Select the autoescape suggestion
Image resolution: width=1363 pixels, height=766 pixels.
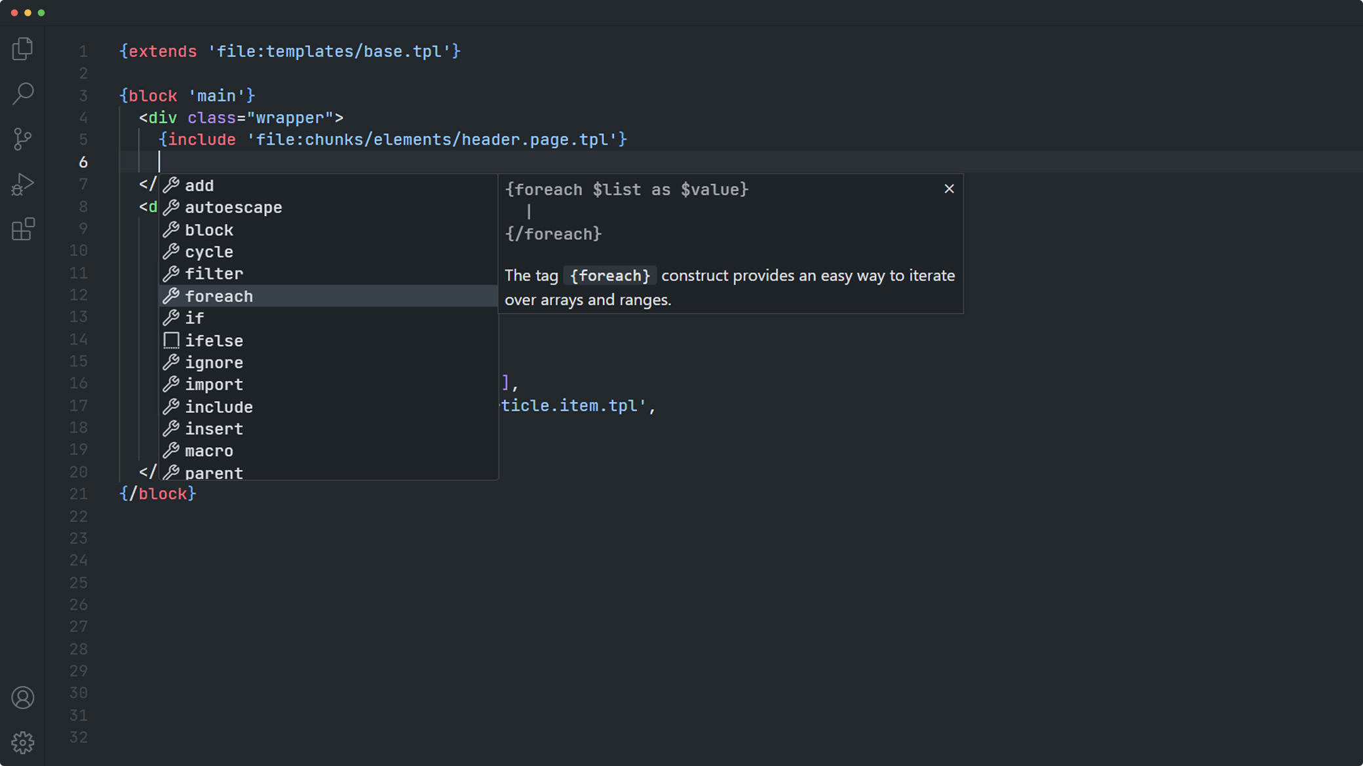coord(233,208)
